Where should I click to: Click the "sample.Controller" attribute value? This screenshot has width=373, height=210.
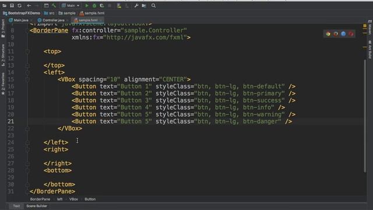(154, 30)
